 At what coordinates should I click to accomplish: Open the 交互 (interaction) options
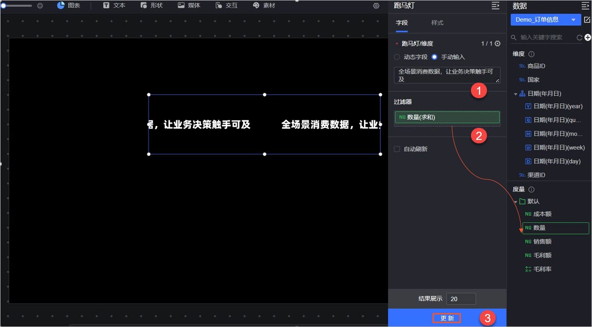tap(226, 6)
